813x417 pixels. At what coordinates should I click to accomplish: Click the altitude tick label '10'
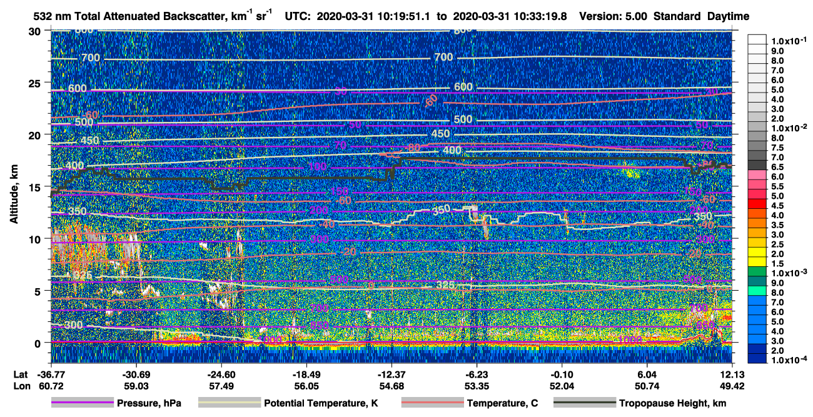[36, 238]
